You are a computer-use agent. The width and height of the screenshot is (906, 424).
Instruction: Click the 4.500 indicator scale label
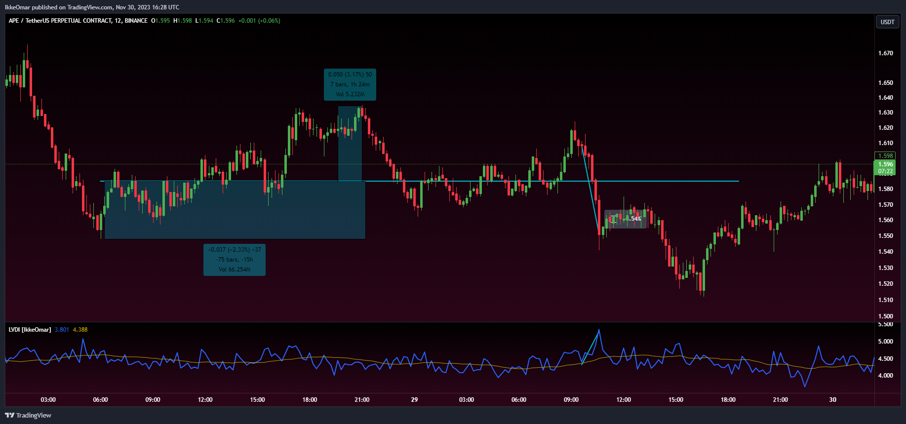(x=885, y=359)
